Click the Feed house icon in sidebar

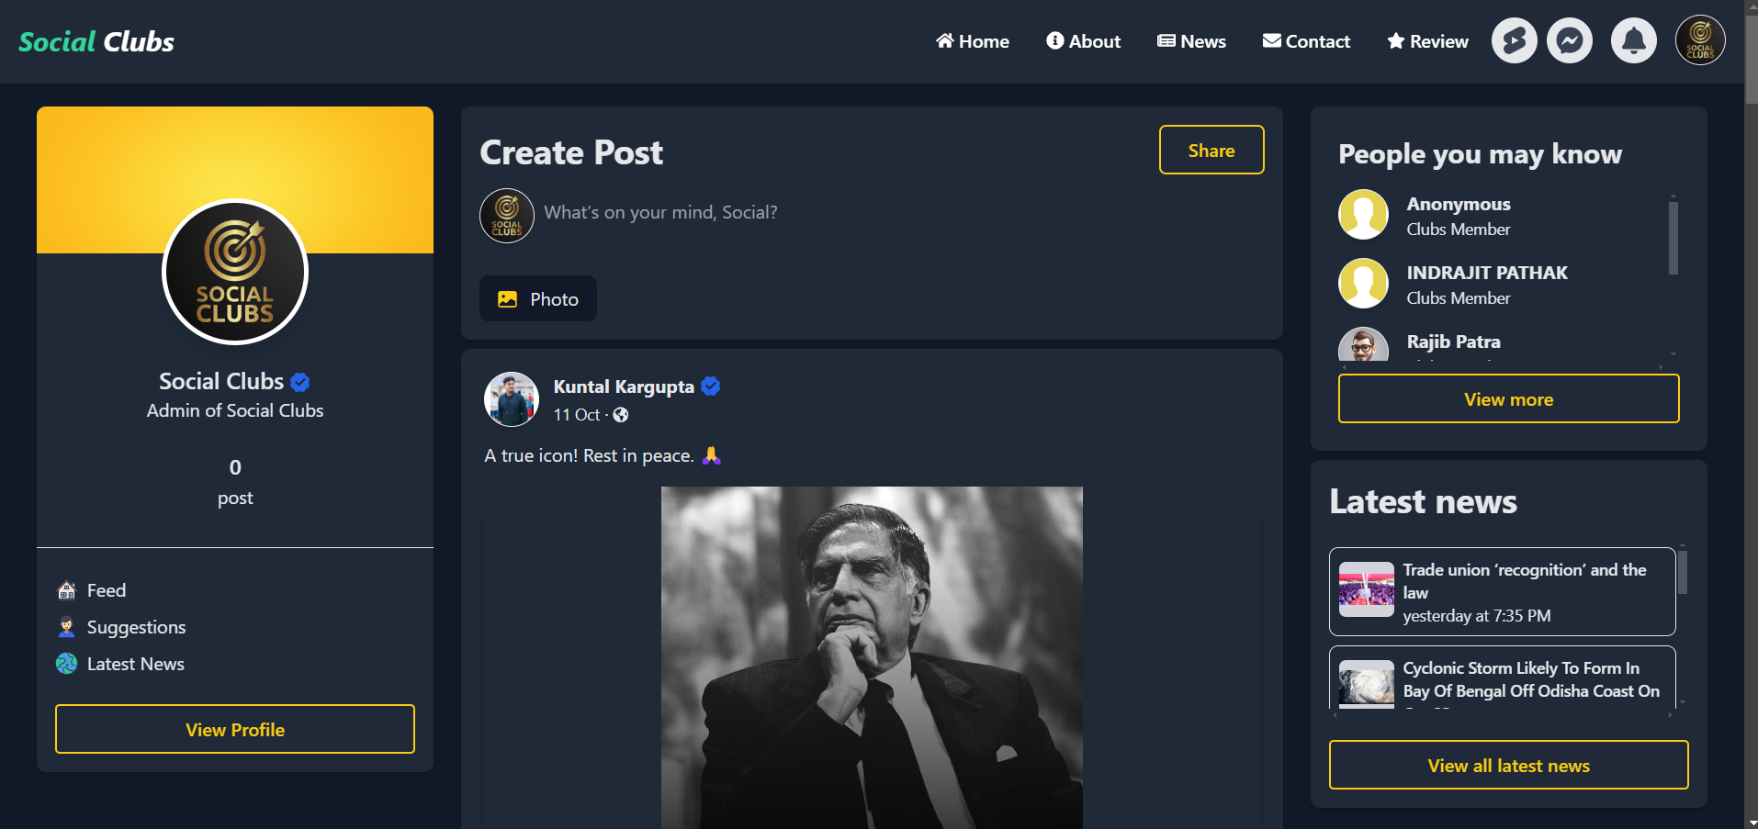tap(66, 590)
